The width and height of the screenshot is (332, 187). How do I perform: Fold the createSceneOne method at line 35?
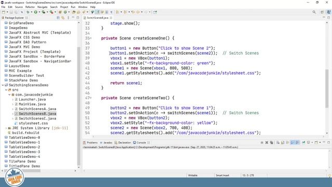tap(91, 38)
